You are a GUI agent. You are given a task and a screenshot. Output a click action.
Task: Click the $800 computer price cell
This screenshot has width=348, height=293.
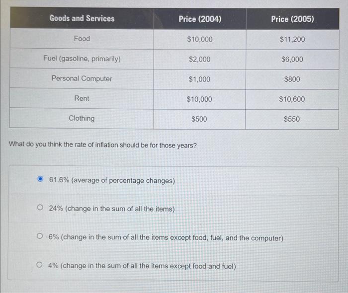click(292, 79)
